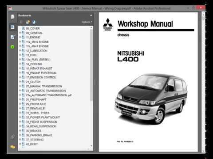Open the 14_COOLING bookmark

(x=34, y=64)
